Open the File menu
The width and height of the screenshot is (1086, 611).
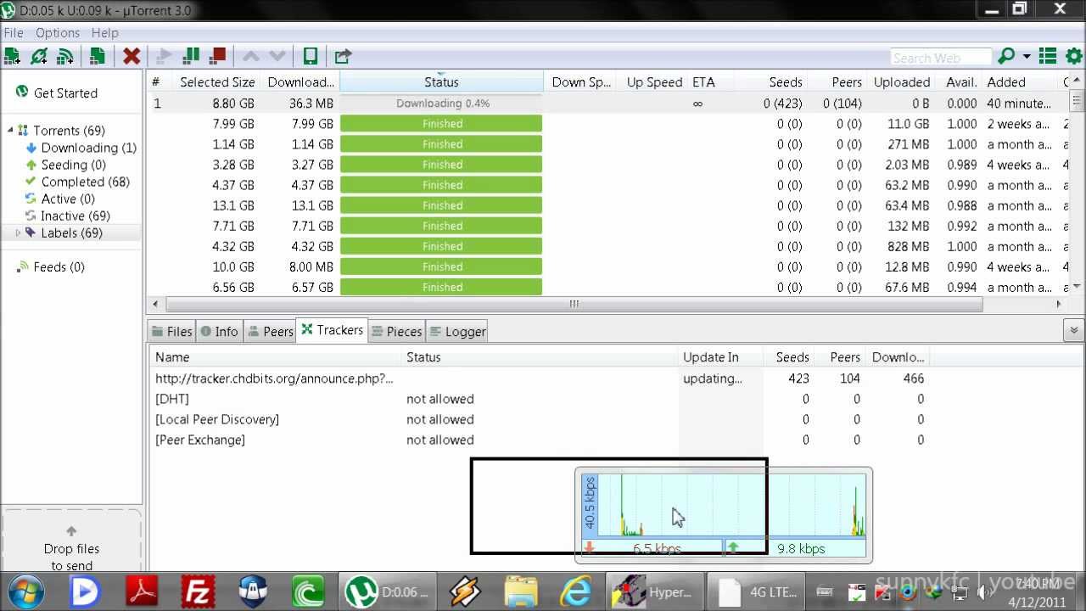14,32
